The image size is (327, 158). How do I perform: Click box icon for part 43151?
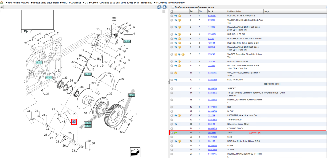(x=179, y=39)
